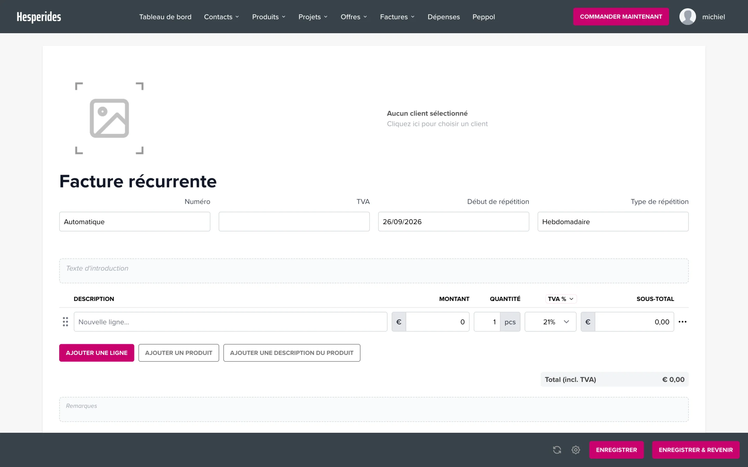Open the Dépenses page
This screenshot has width=748, height=467.
[444, 17]
